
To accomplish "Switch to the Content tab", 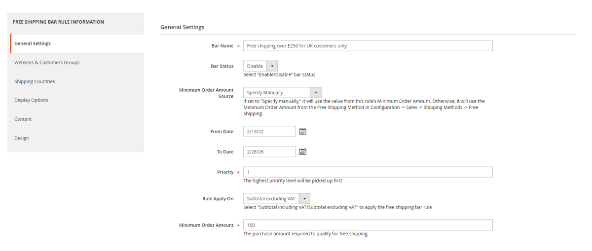I will pyautogui.click(x=23, y=119).
